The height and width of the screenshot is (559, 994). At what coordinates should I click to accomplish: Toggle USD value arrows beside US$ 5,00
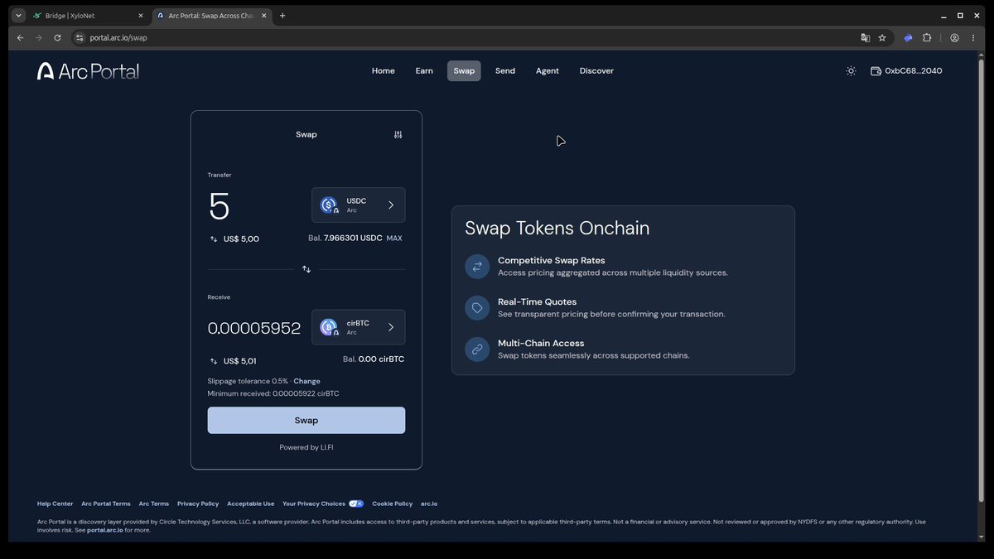click(215, 239)
